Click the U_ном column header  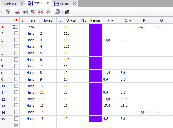click(x=71, y=20)
